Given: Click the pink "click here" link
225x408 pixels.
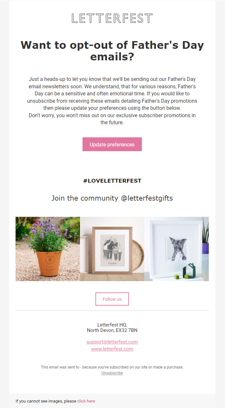Looking at the screenshot, I should pyautogui.click(x=86, y=401).
